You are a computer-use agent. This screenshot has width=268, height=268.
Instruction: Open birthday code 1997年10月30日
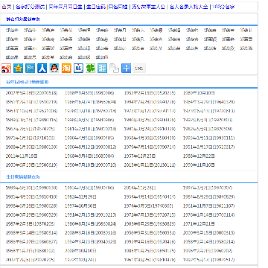coord(80,206)
